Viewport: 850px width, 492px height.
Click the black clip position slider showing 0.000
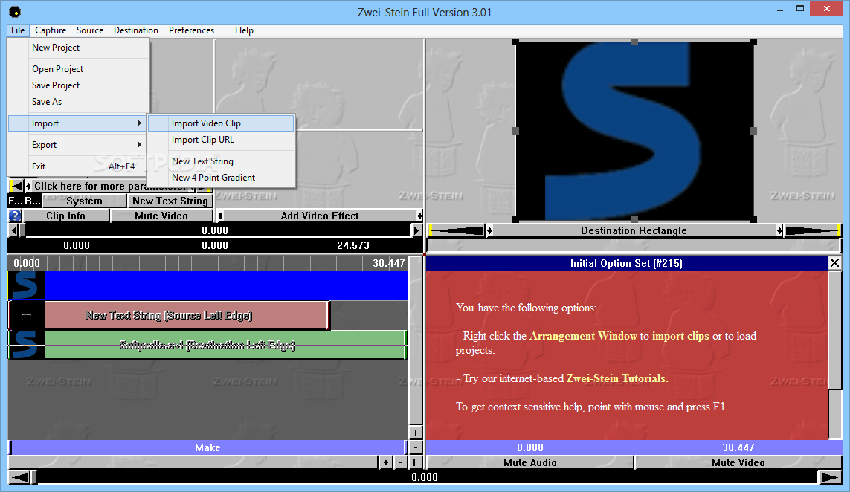[x=215, y=230]
